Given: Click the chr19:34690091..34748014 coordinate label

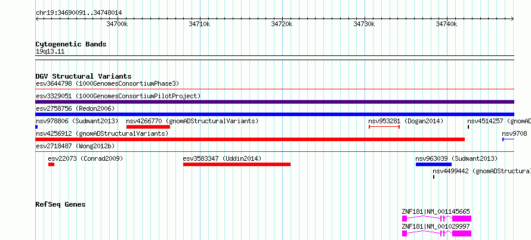Looking at the screenshot, I should coord(79,13).
